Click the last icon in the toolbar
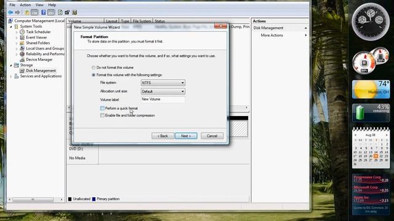 [74, 12]
